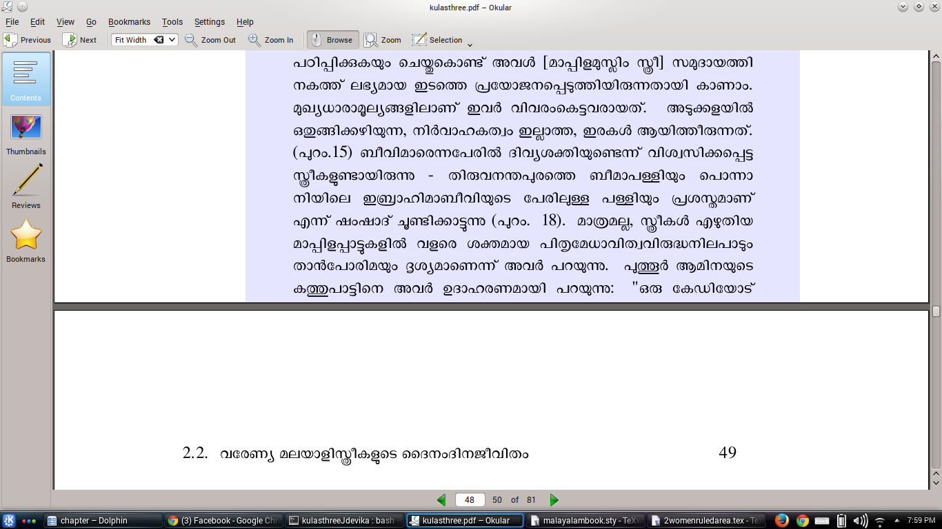Clear the Fit Width zoom field
Screen dimensions: 942x529
pos(159,40)
